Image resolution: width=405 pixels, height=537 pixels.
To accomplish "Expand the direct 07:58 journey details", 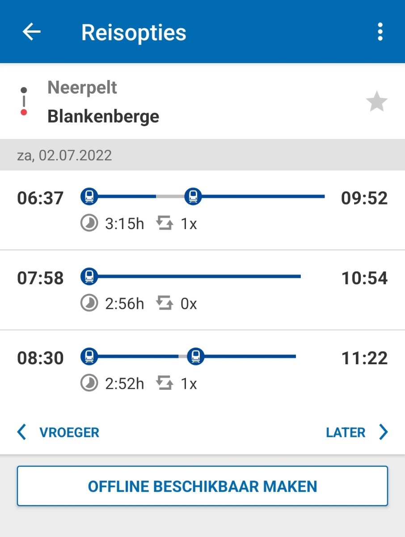I will [202, 290].
